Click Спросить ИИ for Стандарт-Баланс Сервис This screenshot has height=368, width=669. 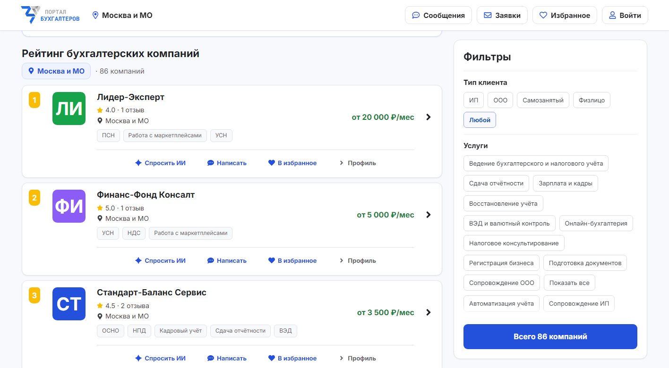(x=160, y=358)
